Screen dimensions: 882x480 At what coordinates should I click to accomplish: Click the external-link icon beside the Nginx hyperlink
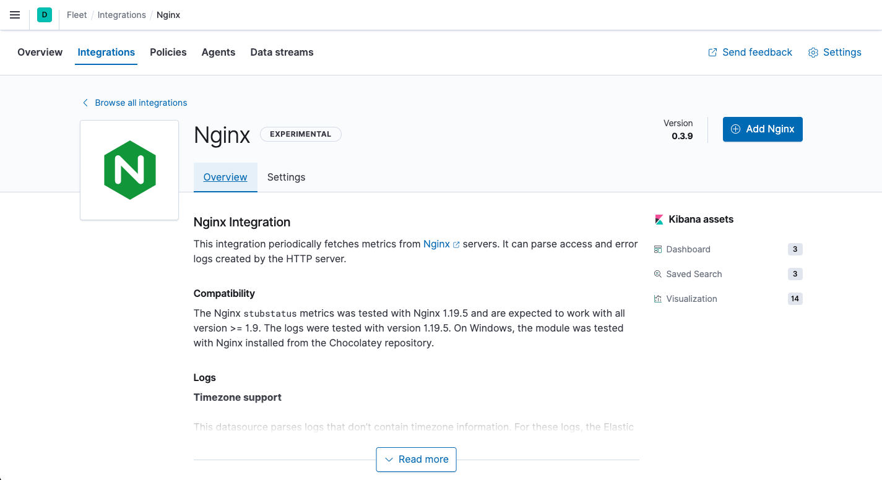[456, 244]
